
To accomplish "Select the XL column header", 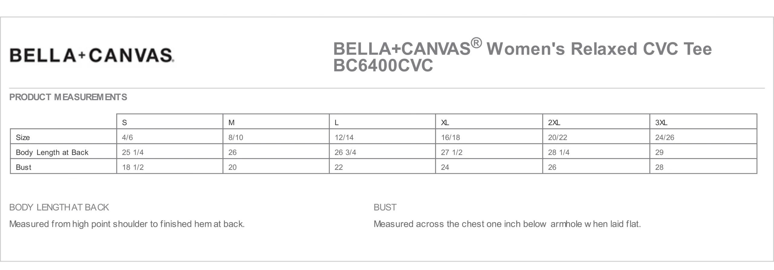I will click(x=489, y=122).
